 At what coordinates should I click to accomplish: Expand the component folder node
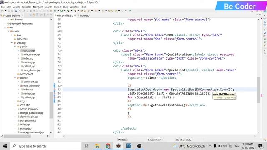pyautogui.click(x=15, y=74)
